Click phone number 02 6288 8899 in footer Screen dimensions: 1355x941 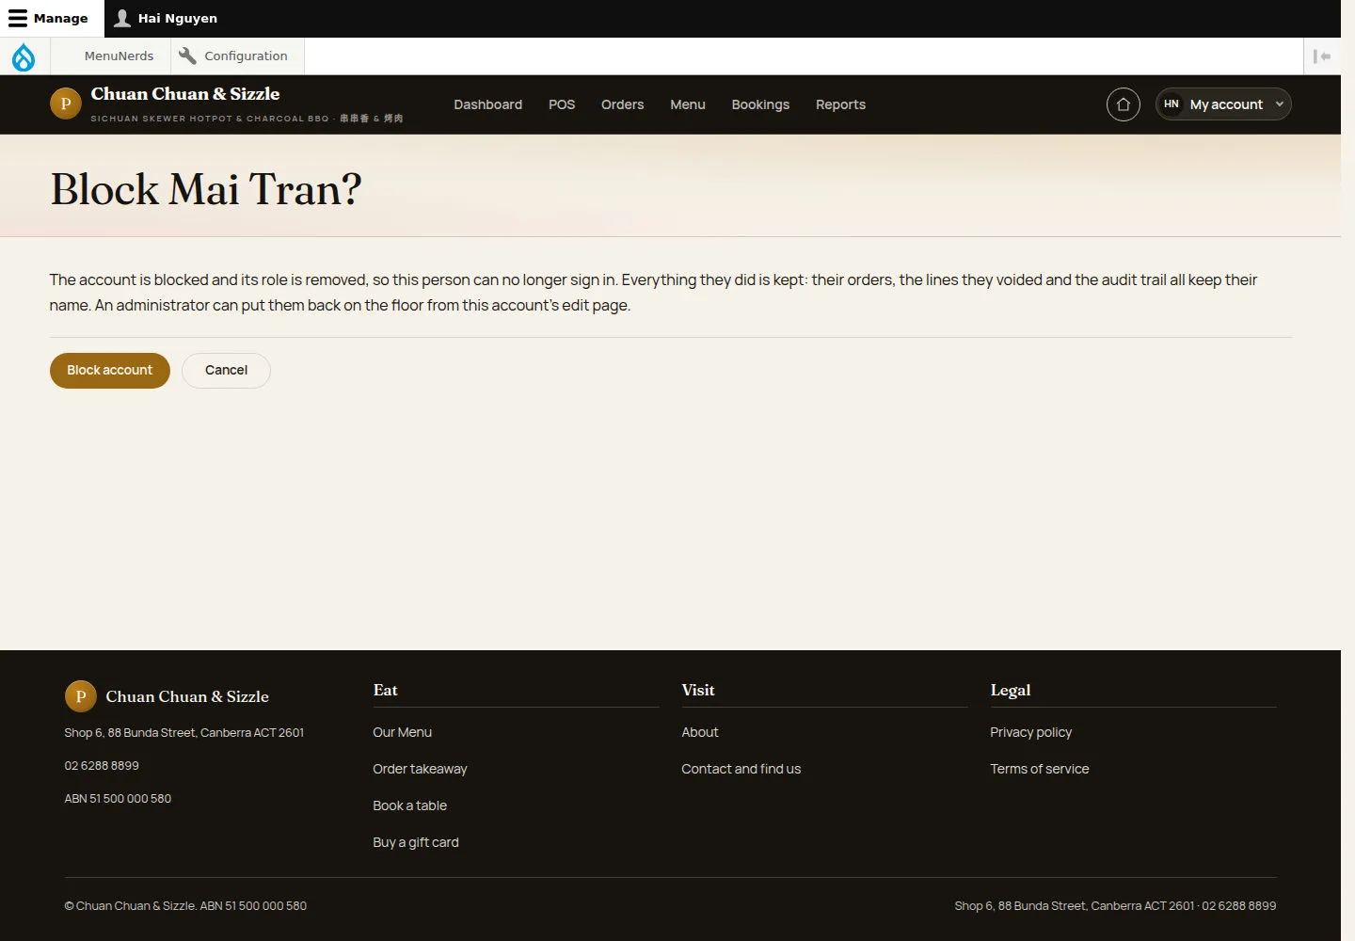coord(102,766)
